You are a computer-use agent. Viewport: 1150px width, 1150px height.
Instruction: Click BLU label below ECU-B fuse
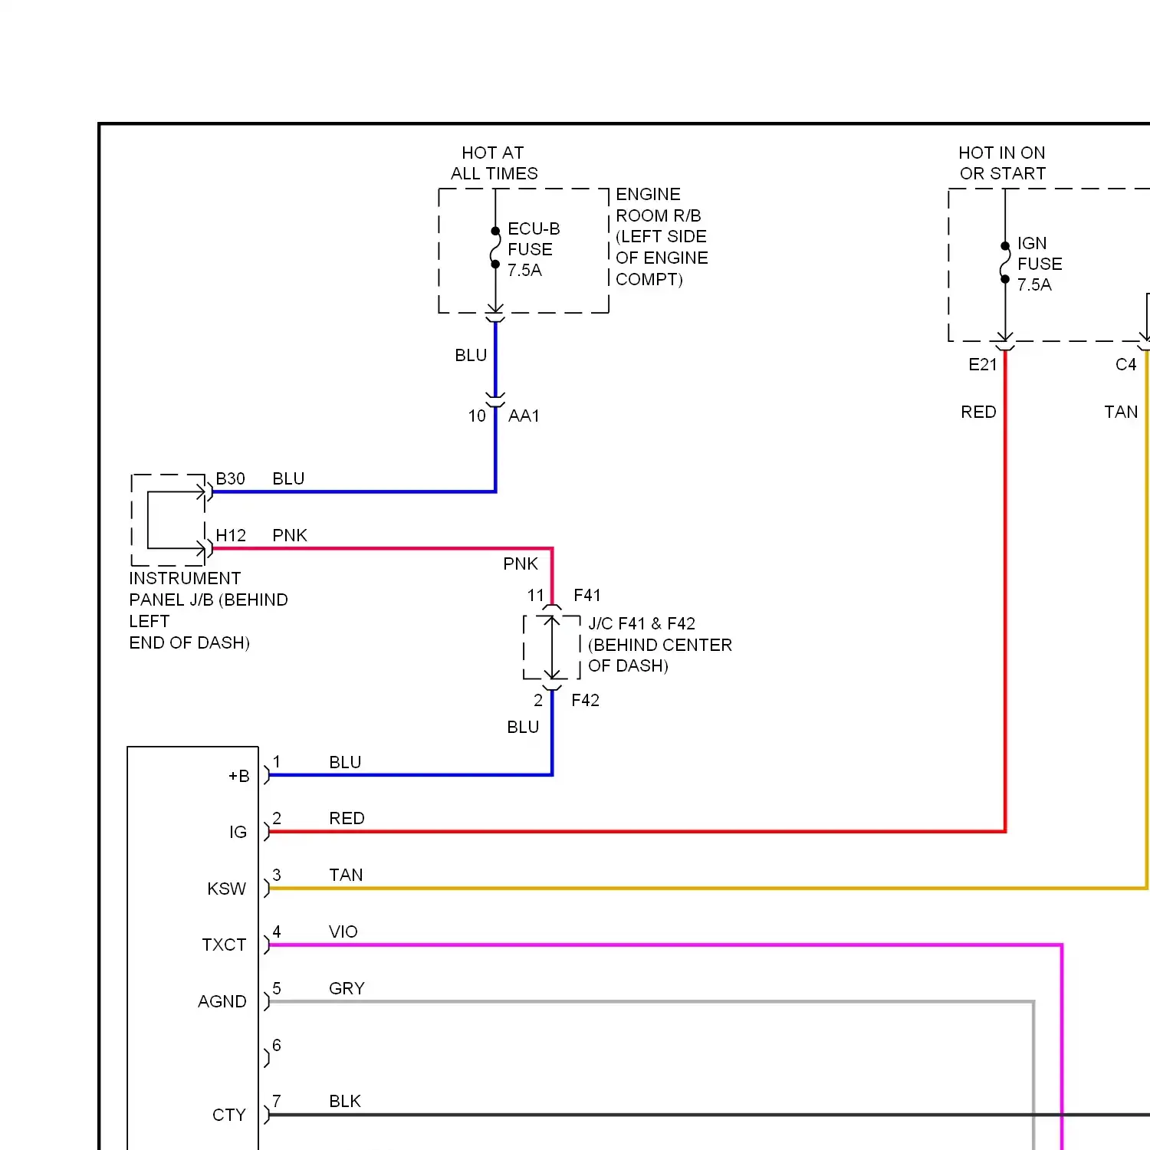point(471,356)
